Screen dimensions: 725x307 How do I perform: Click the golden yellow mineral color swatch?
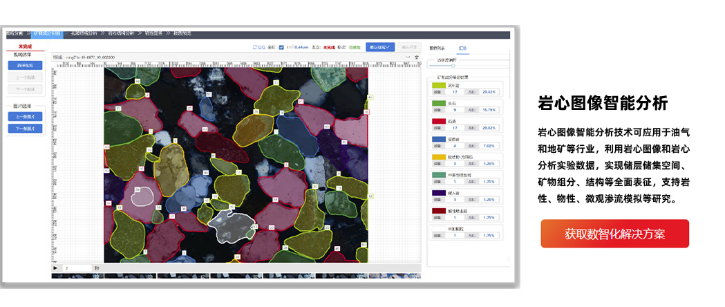[438, 157]
